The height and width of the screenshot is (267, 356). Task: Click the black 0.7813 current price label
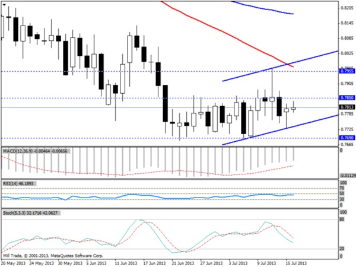[x=347, y=107]
